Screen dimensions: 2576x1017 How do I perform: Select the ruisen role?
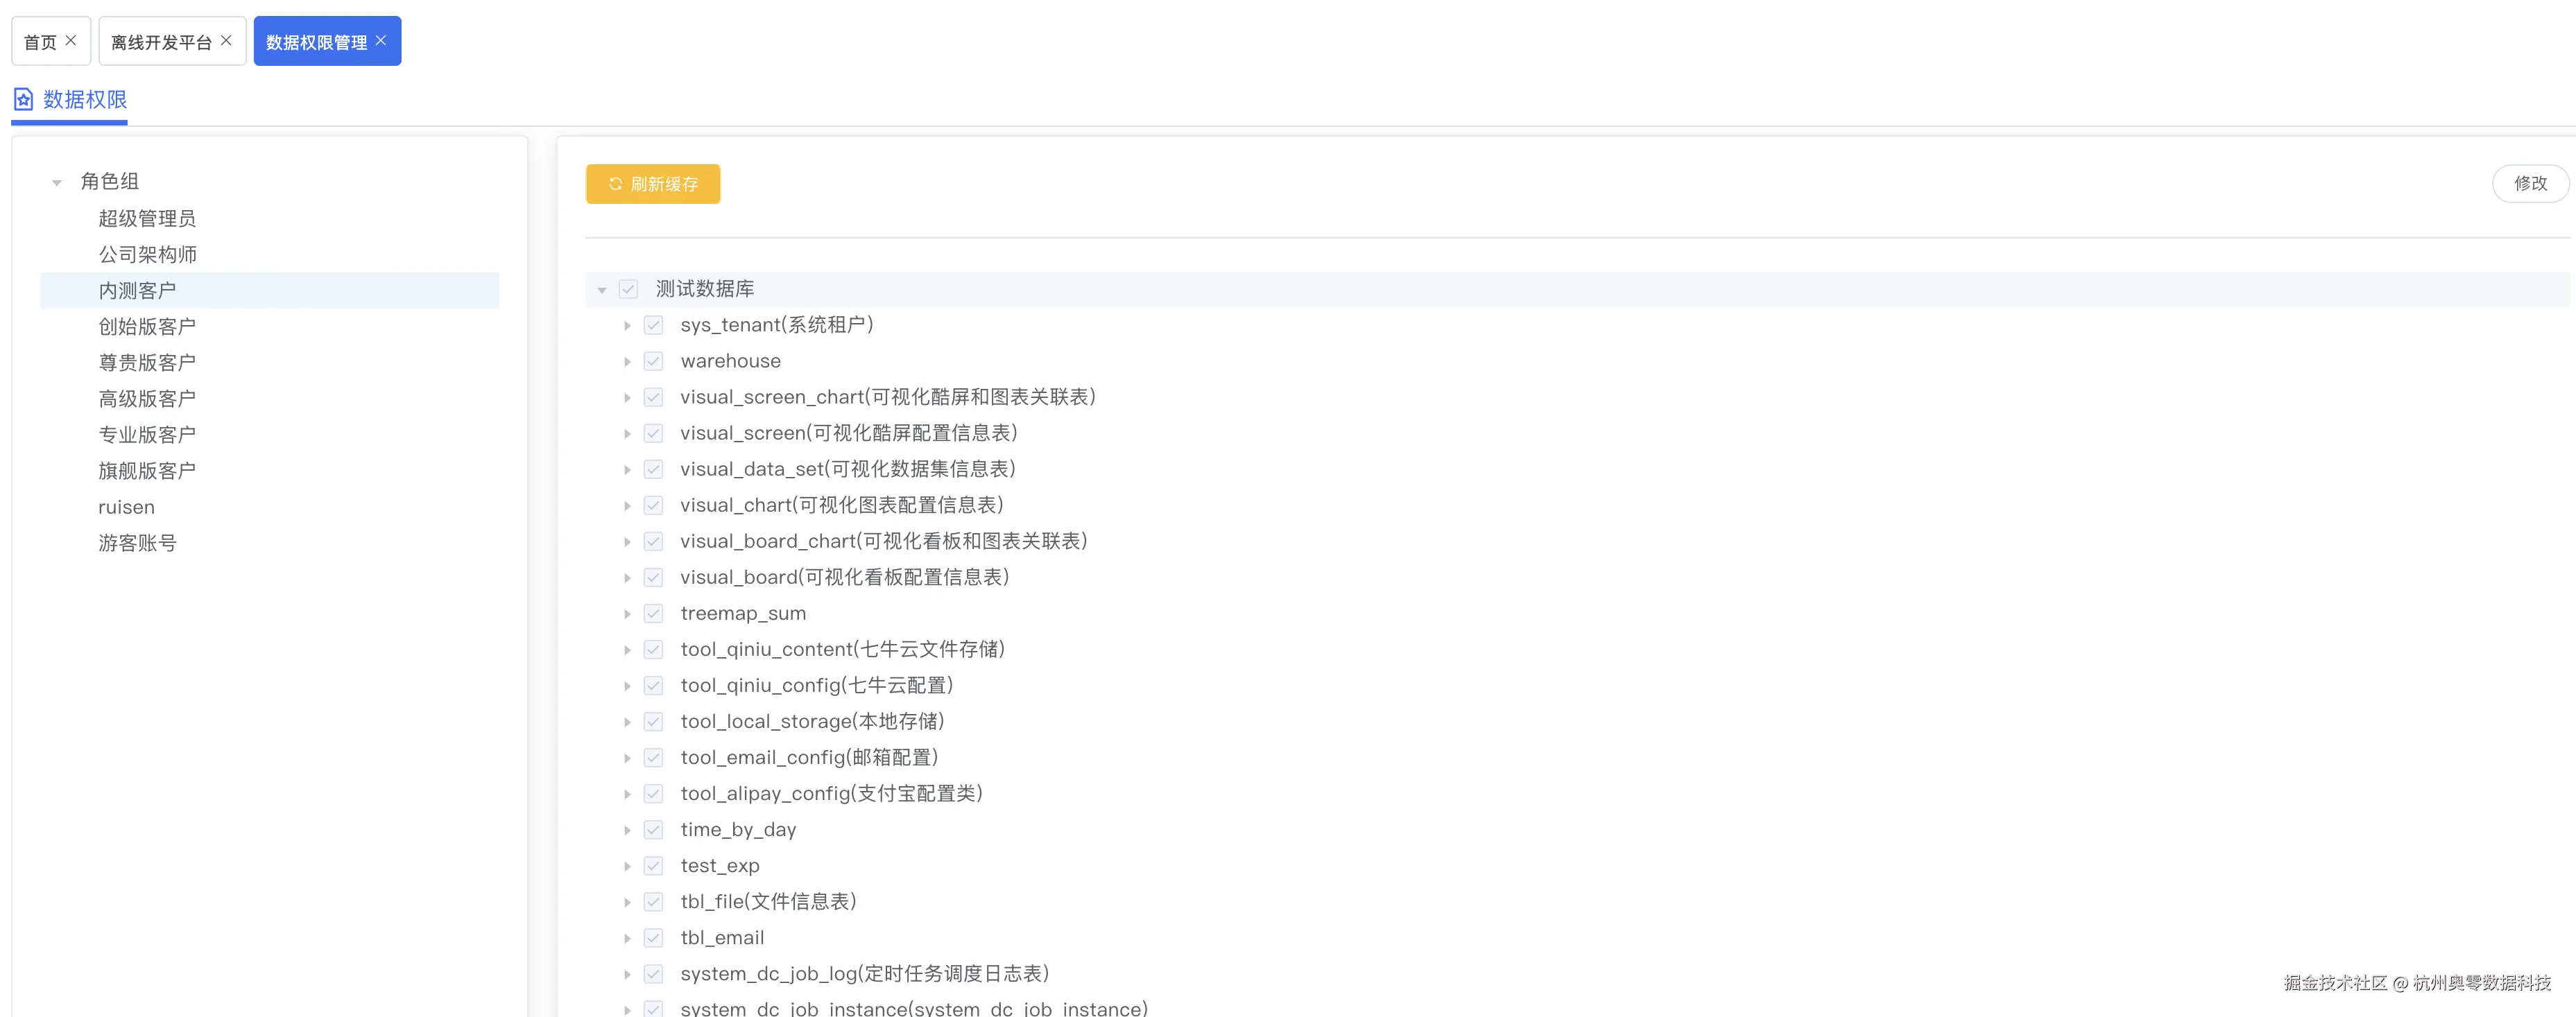click(x=127, y=506)
